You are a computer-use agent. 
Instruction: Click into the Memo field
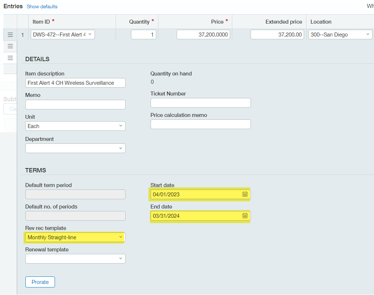pyautogui.click(x=75, y=104)
